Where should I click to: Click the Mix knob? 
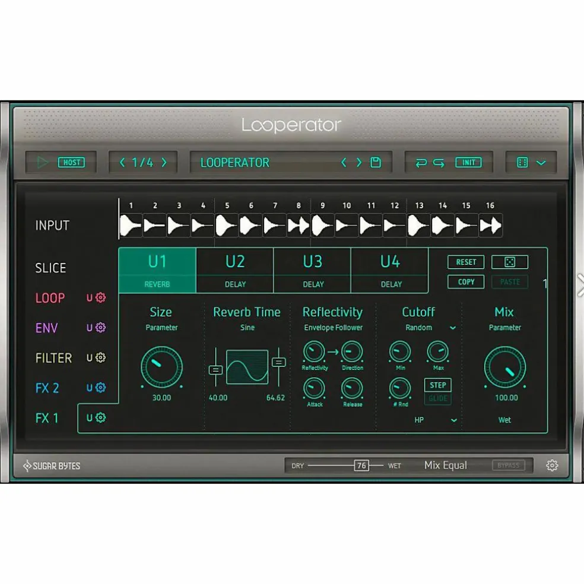click(x=504, y=367)
